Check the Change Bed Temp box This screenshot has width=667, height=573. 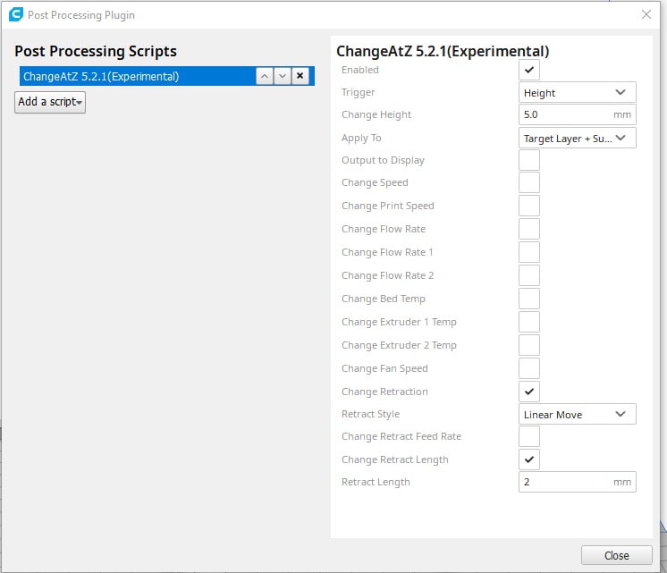pos(528,299)
